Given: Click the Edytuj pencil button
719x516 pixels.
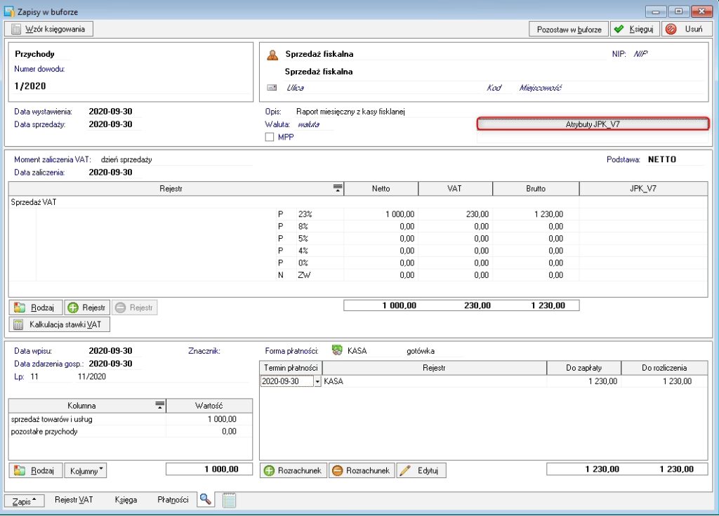Looking at the screenshot, I should pos(421,470).
